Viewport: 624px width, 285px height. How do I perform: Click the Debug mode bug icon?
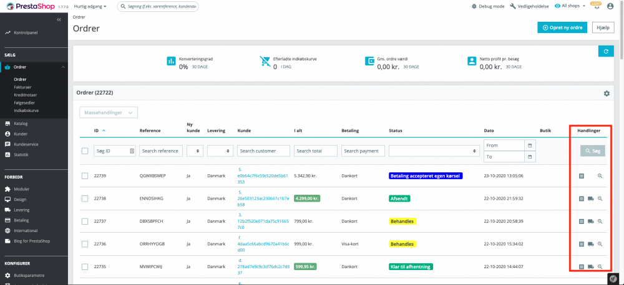(474, 6)
